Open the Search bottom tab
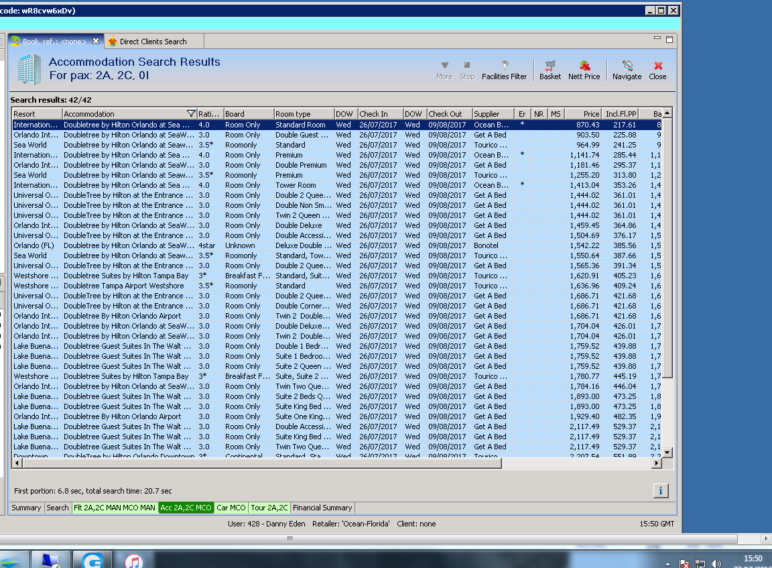 [58, 508]
